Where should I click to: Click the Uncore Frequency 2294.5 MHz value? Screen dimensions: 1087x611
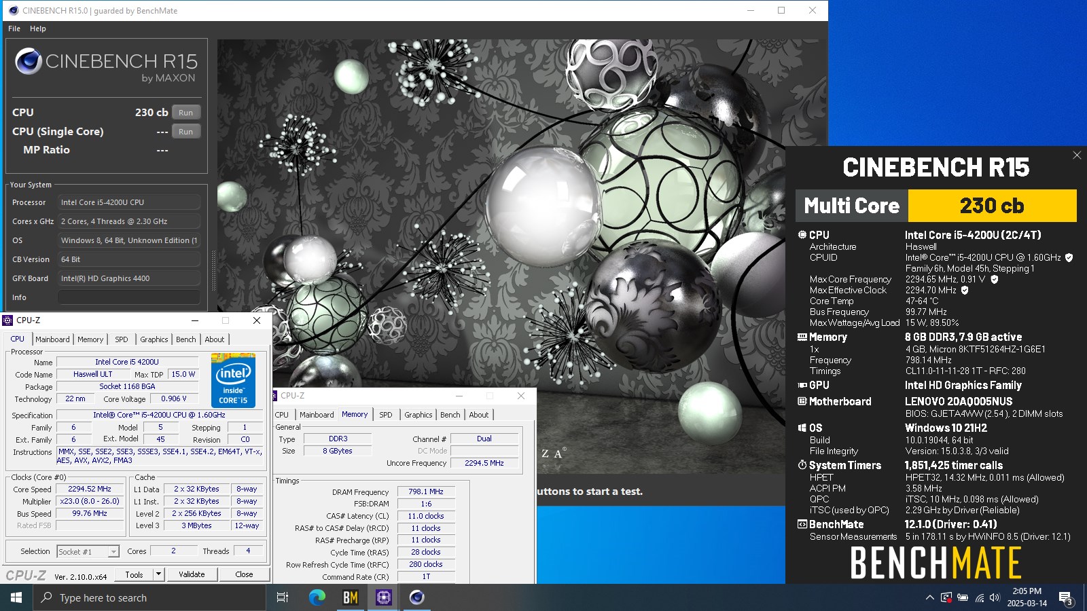[x=484, y=463]
